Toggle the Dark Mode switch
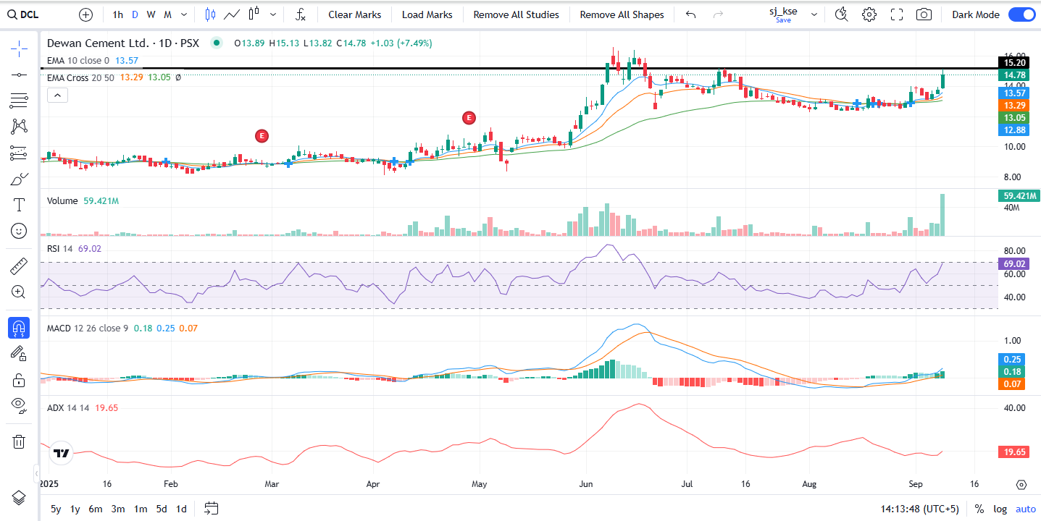Image resolution: width=1041 pixels, height=521 pixels. [x=1021, y=14]
